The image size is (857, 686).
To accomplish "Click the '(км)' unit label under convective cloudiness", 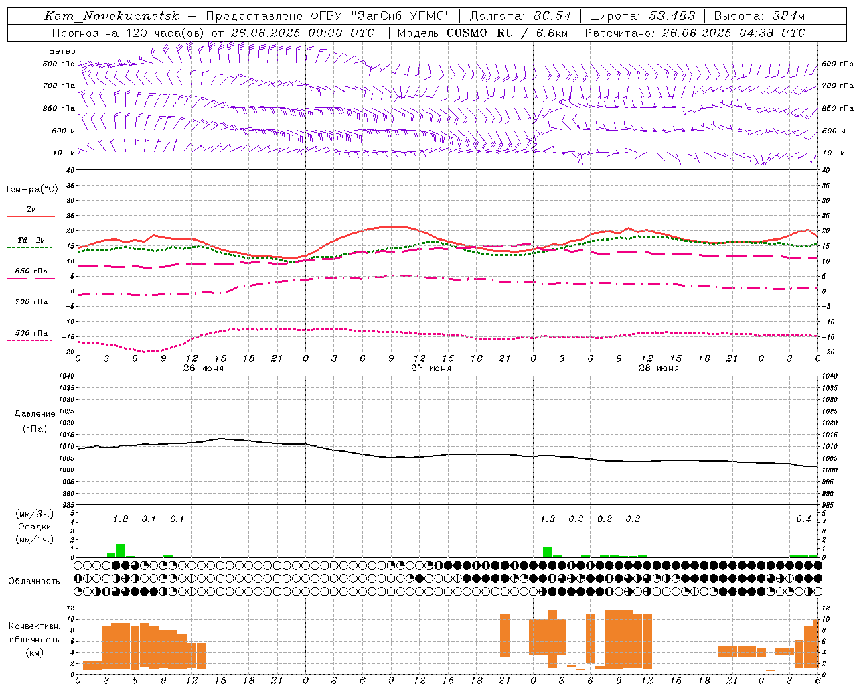I will point(34,653).
